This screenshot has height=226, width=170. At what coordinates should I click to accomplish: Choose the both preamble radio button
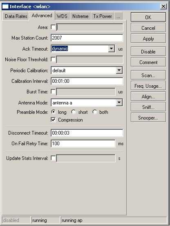pyautogui.click(x=95, y=112)
